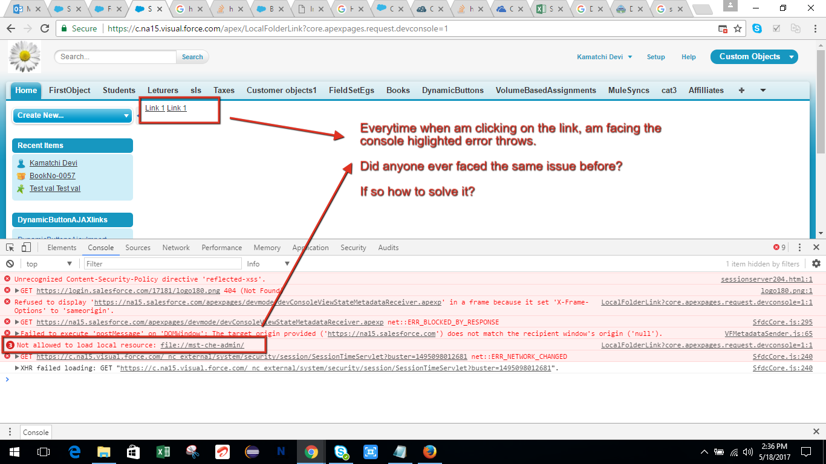
Task: Open Eclipse from the taskbar
Action: coord(252,451)
